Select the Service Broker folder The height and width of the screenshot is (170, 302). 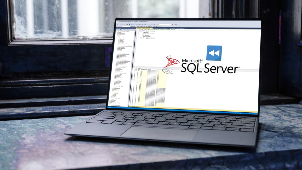point(116,93)
